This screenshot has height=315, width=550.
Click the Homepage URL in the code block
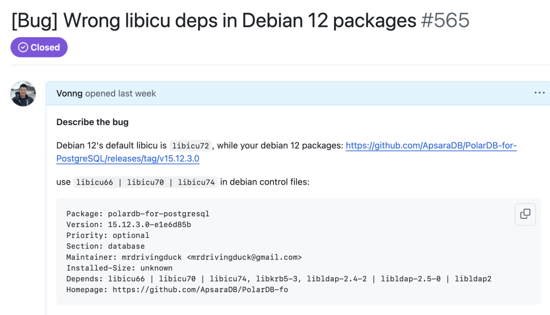click(x=200, y=290)
